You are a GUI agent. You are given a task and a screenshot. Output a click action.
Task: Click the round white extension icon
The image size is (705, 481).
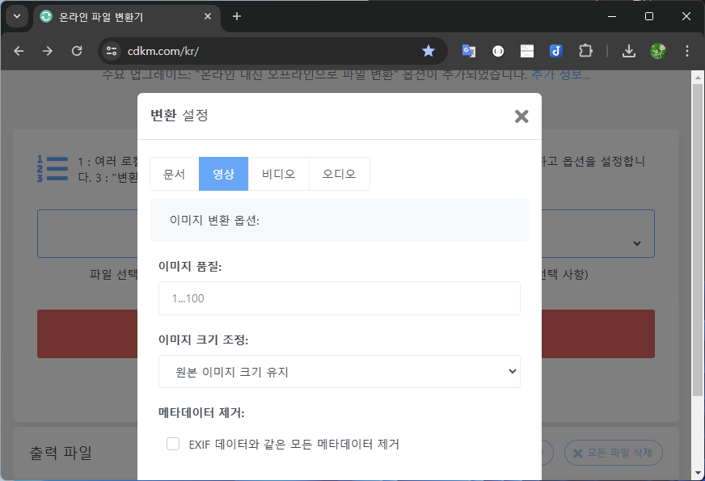click(498, 51)
